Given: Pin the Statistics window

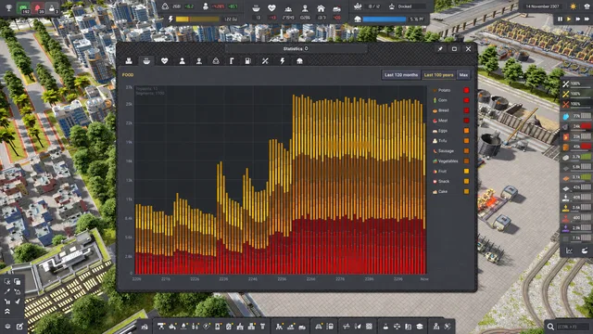Looking at the screenshot, I should 440,49.
